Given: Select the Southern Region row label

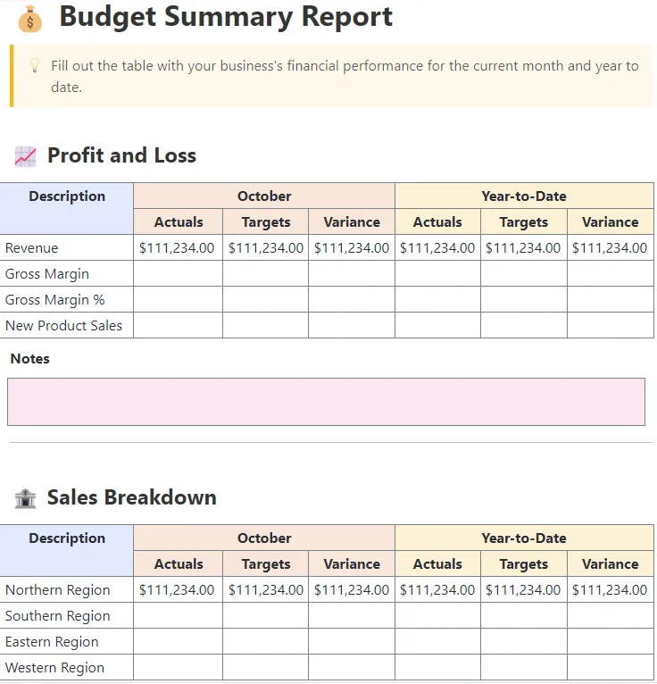Looking at the screenshot, I should point(57,616).
